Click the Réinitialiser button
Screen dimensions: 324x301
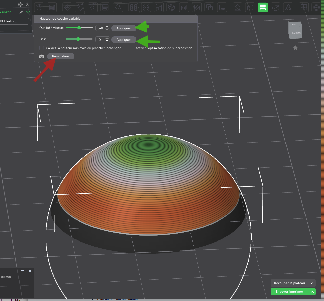tap(61, 56)
